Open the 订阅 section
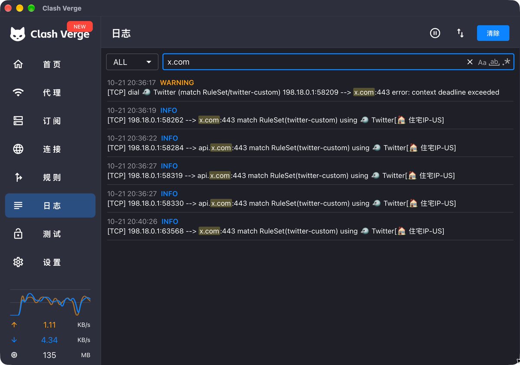 [x=50, y=121]
